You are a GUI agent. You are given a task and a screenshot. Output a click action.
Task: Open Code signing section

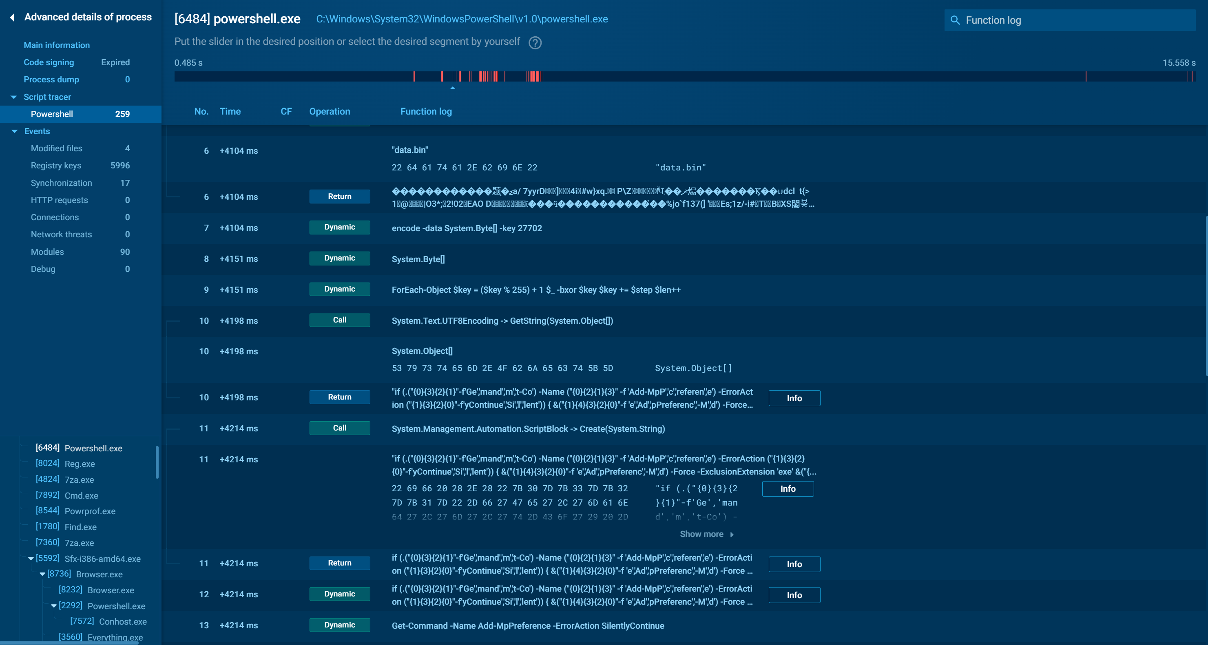point(49,62)
